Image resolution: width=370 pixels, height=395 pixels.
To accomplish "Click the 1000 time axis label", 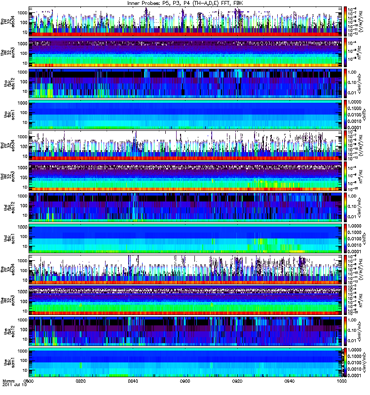I will pyautogui.click(x=341, y=381).
